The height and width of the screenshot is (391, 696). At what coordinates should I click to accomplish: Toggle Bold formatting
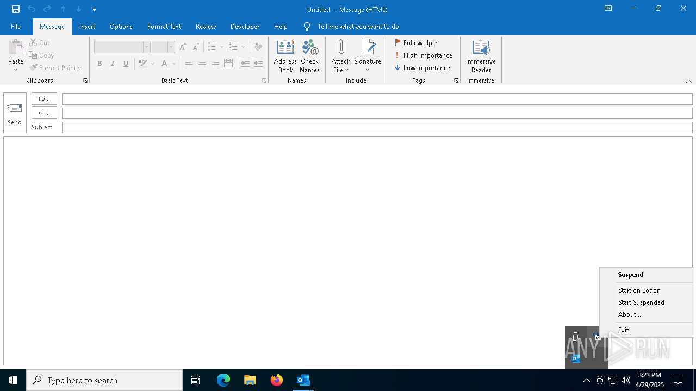pyautogui.click(x=100, y=64)
